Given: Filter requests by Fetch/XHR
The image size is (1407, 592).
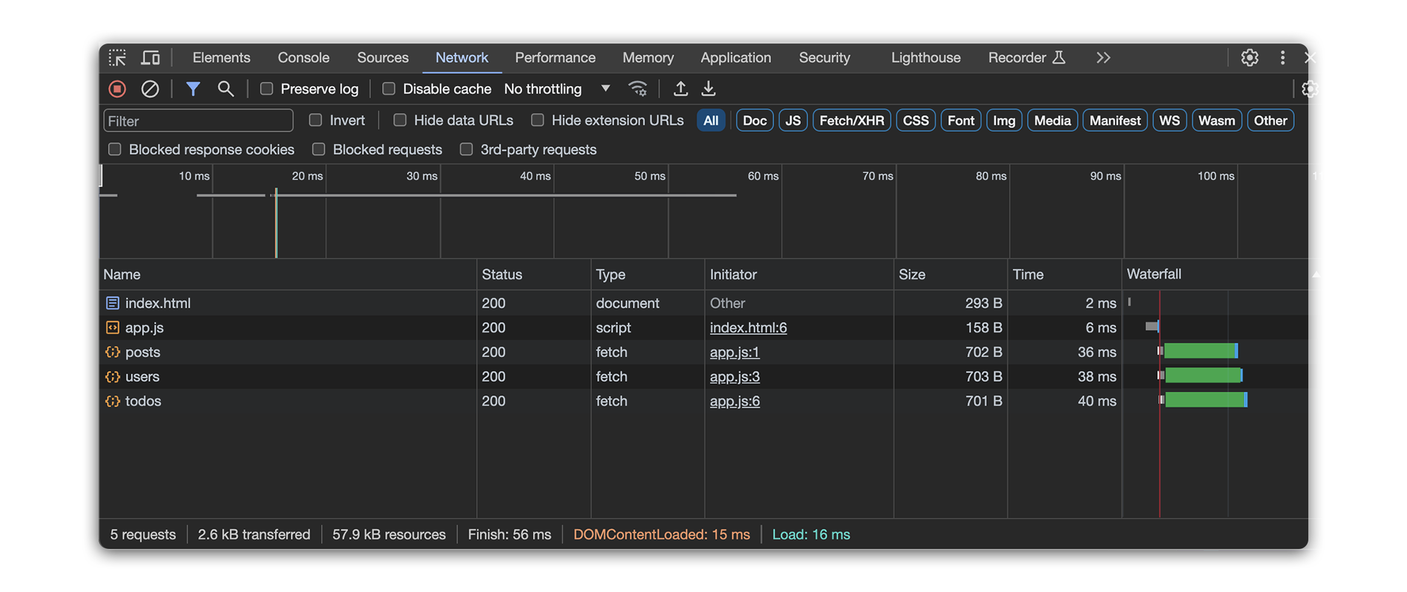Looking at the screenshot, I should 851,120.
